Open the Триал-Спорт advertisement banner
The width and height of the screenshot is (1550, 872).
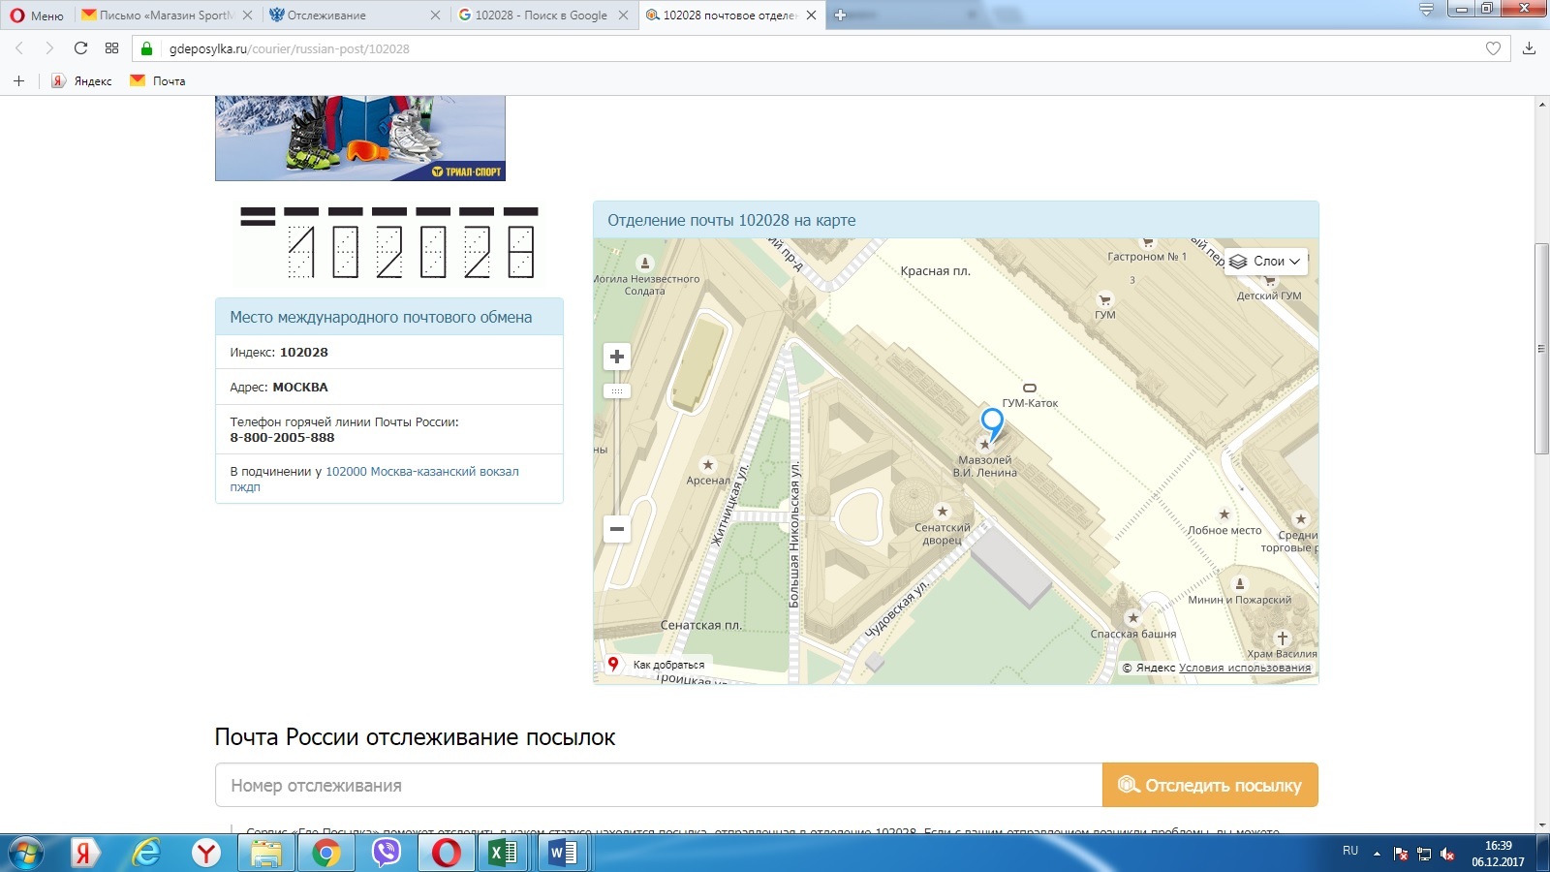coord(360,139)
